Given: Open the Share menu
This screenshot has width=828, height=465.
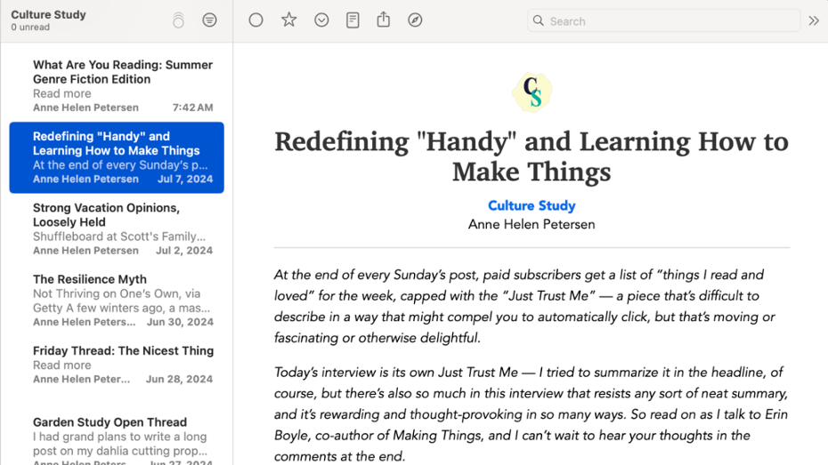Looking at the screenshot, I should (384, 20).
